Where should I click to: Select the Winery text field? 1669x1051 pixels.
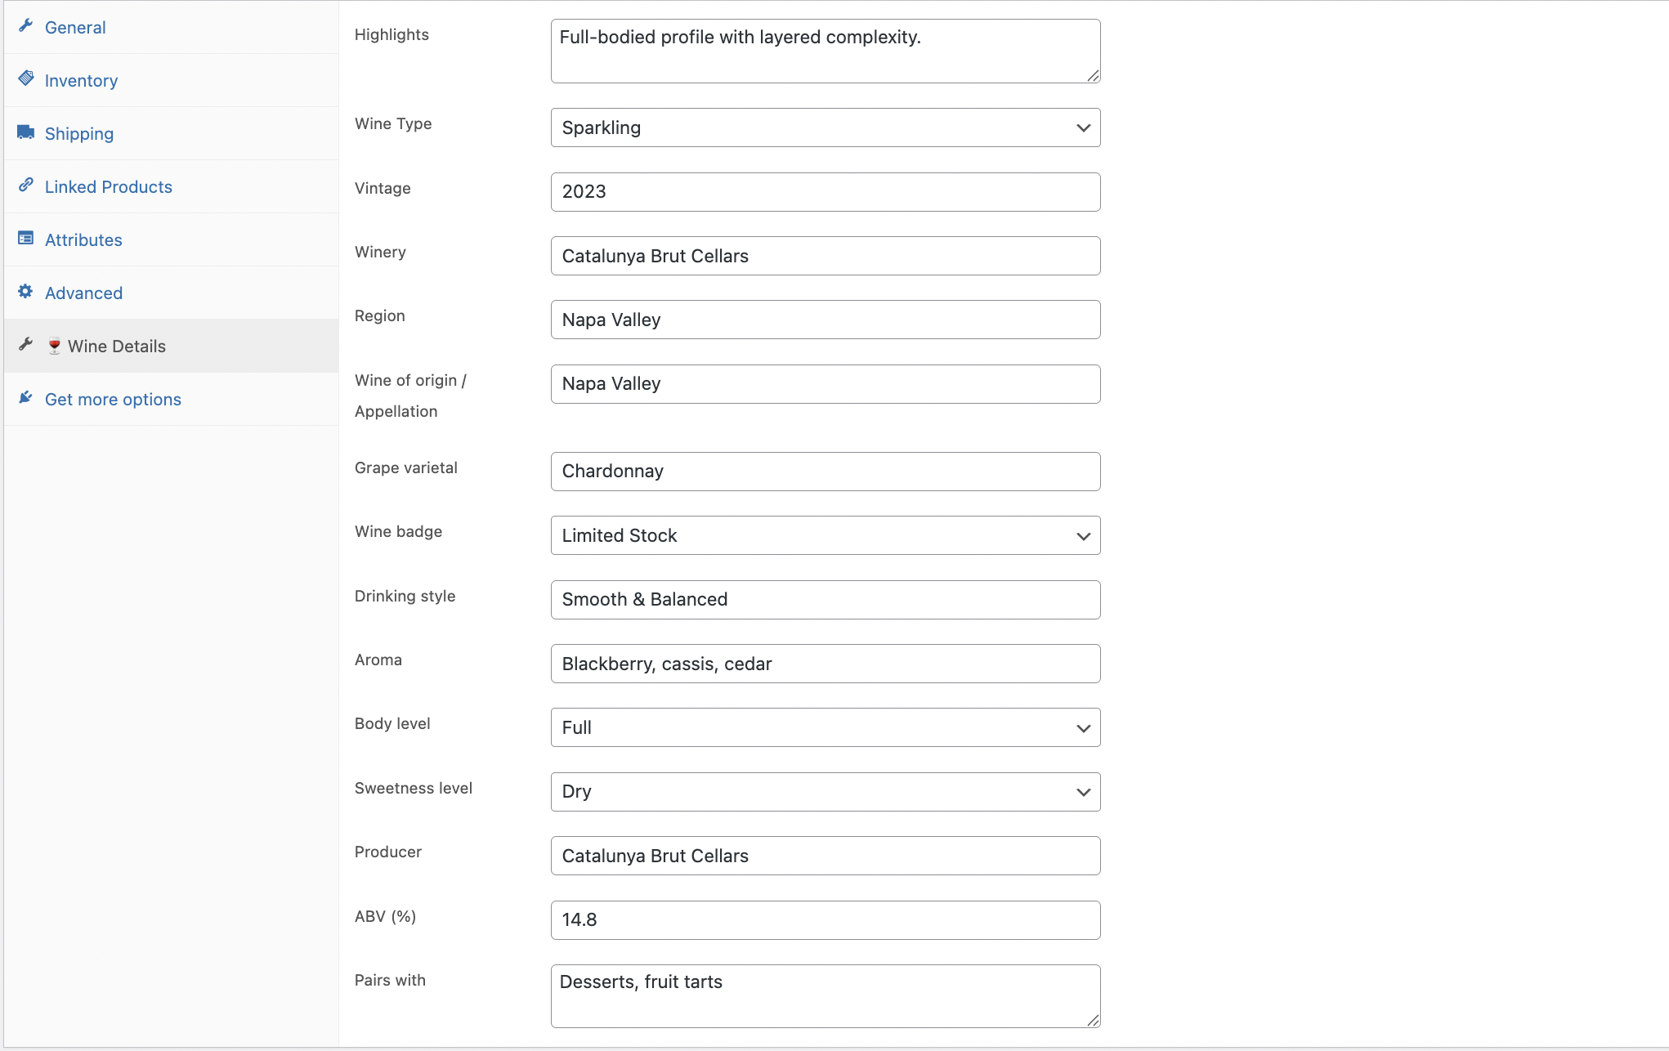(x=825, y=255)
